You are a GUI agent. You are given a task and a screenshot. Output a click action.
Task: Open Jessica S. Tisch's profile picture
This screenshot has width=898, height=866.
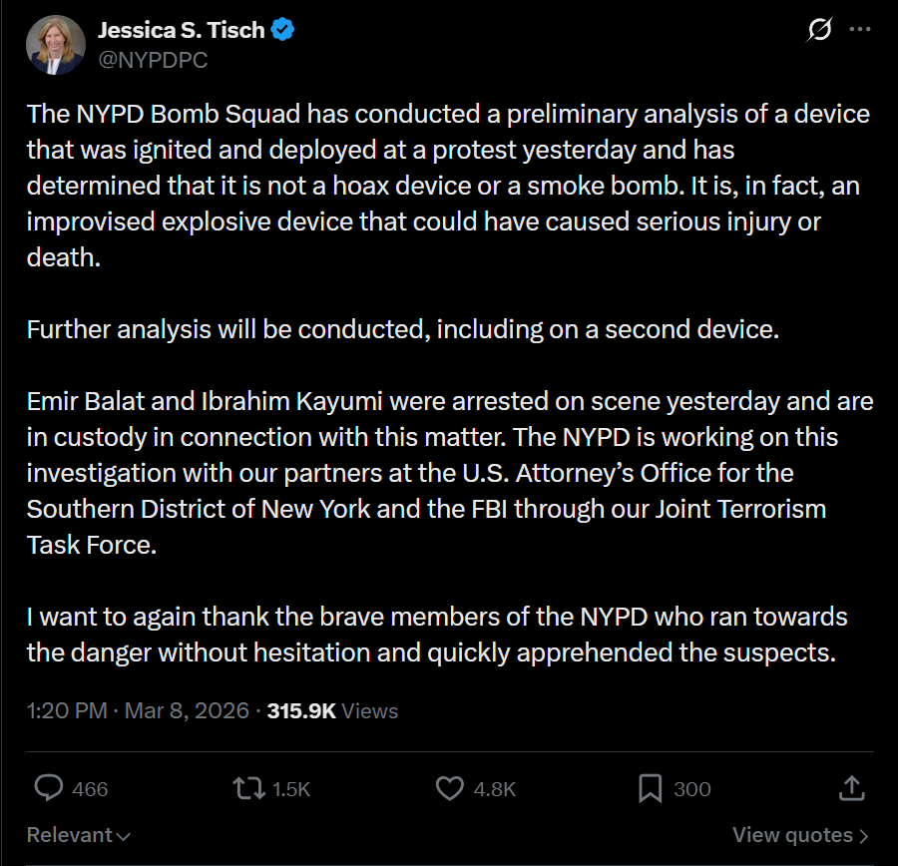(56, 45)
